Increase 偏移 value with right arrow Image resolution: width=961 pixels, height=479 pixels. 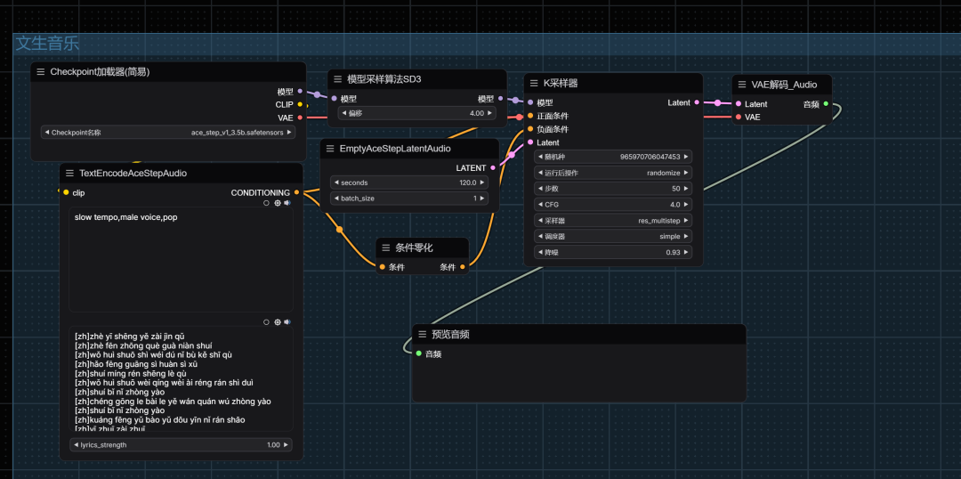[489, 113]
